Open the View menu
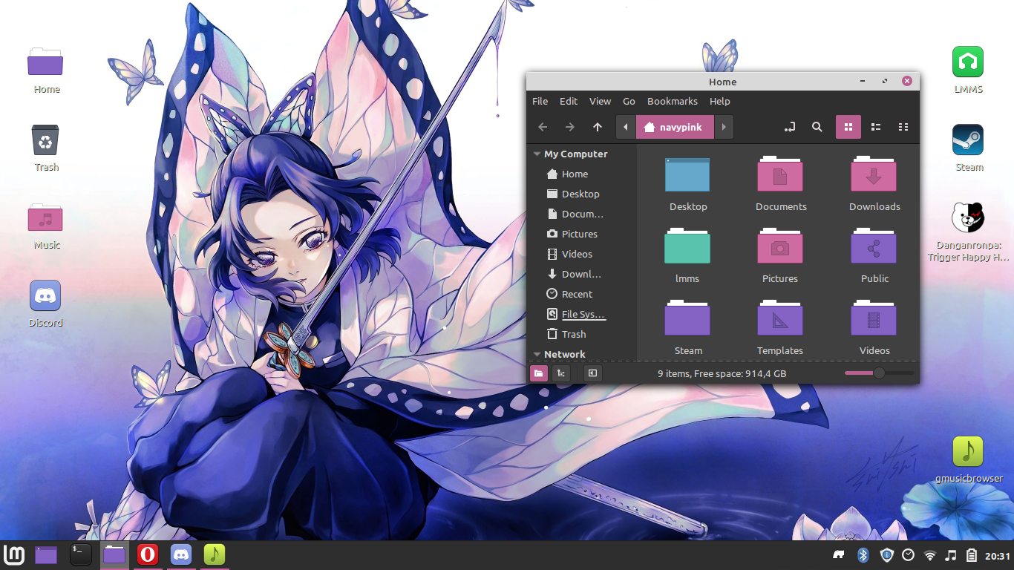This screenshot has height=570, width=1014. tap(600, 101)
